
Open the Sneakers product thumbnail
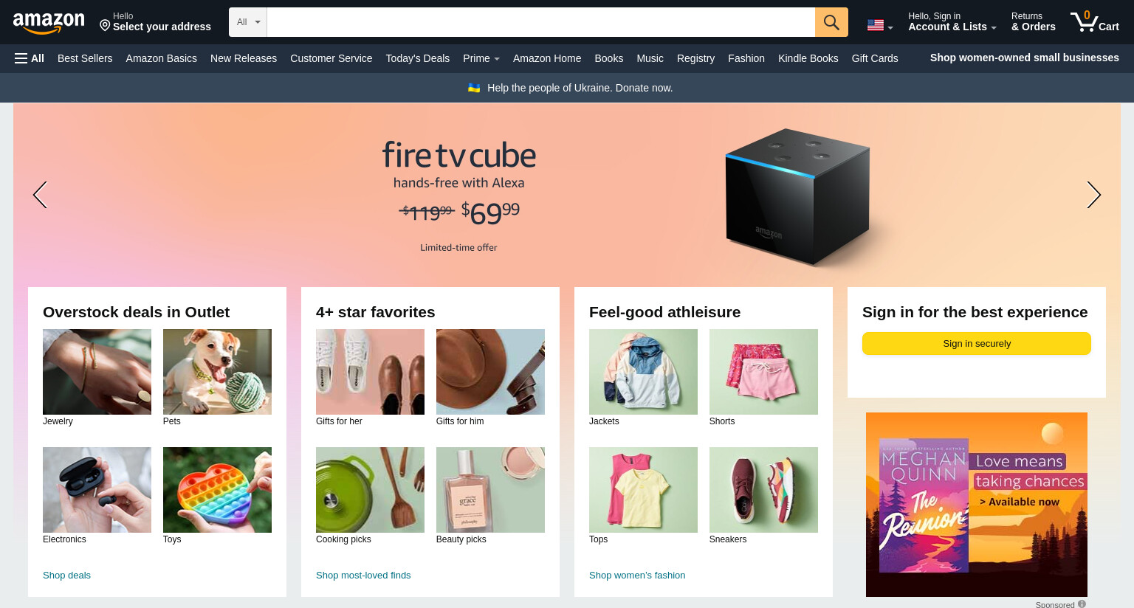(763, 490)
